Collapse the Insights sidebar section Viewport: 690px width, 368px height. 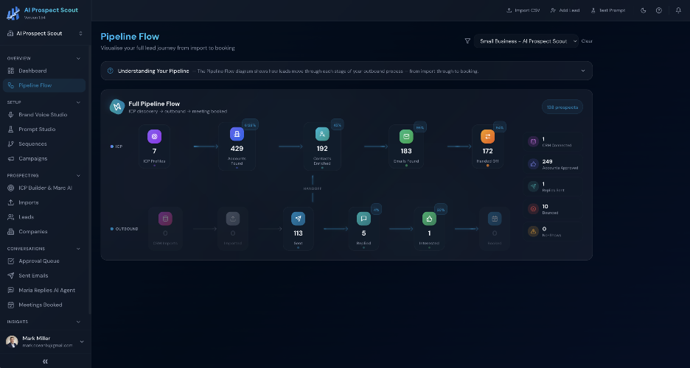pyautogui.click(x=78, y=322)
